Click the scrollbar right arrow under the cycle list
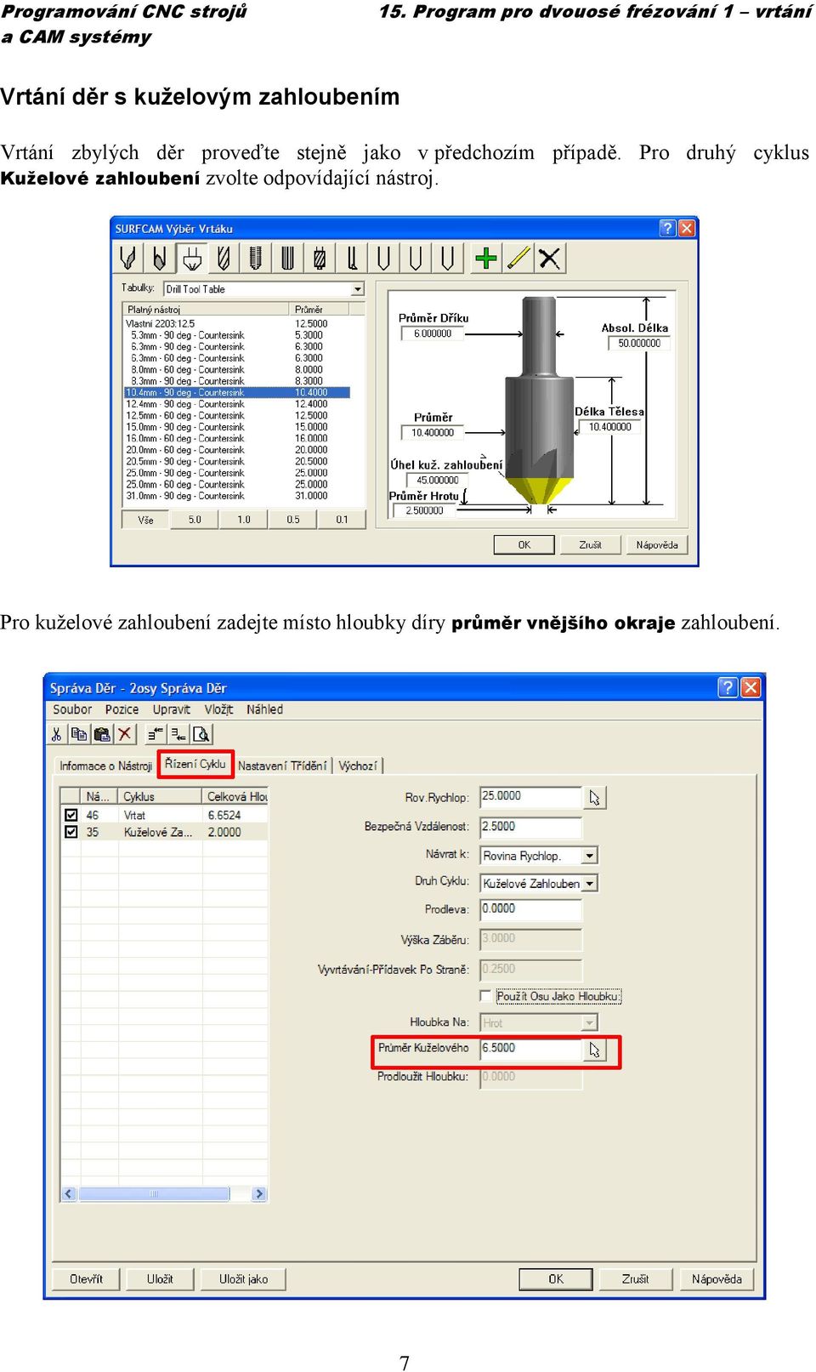 (x=259, y=1194)
